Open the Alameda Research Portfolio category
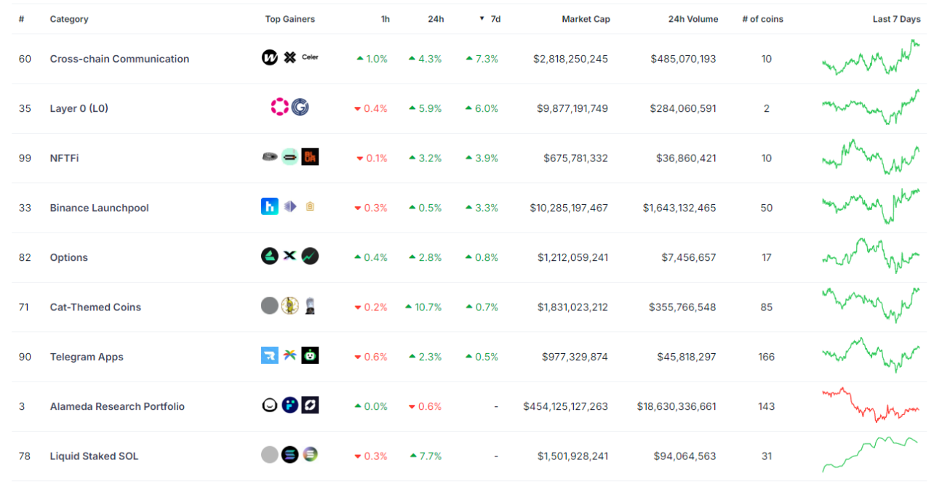 point(117,406)
